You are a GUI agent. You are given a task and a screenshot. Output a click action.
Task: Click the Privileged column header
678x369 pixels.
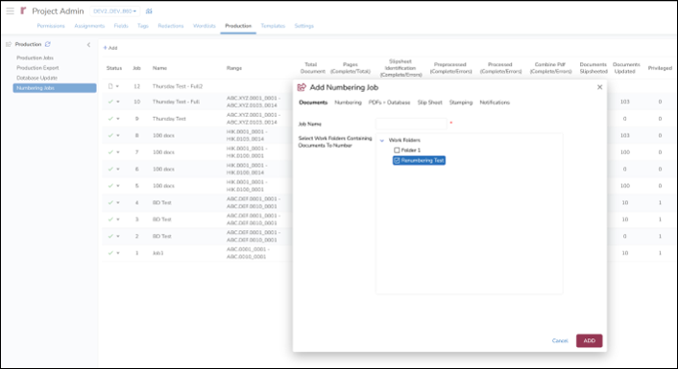click(660, 68)
